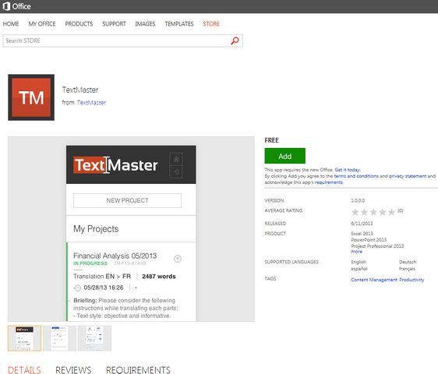This screenshot has height=374, width=438.
Task: Select the STORE menu item
Action: coord(211,23)
